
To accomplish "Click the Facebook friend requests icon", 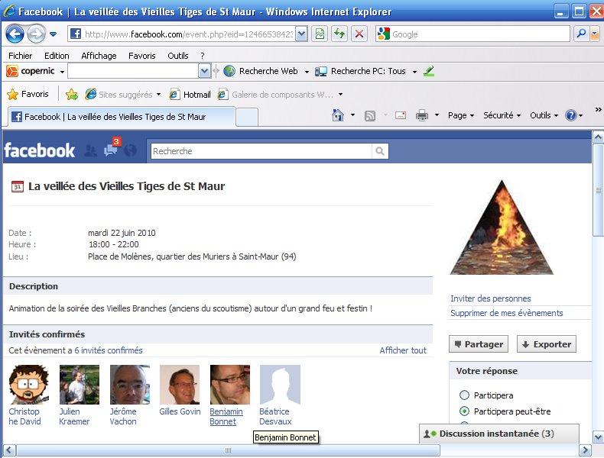I will [90, 150].
